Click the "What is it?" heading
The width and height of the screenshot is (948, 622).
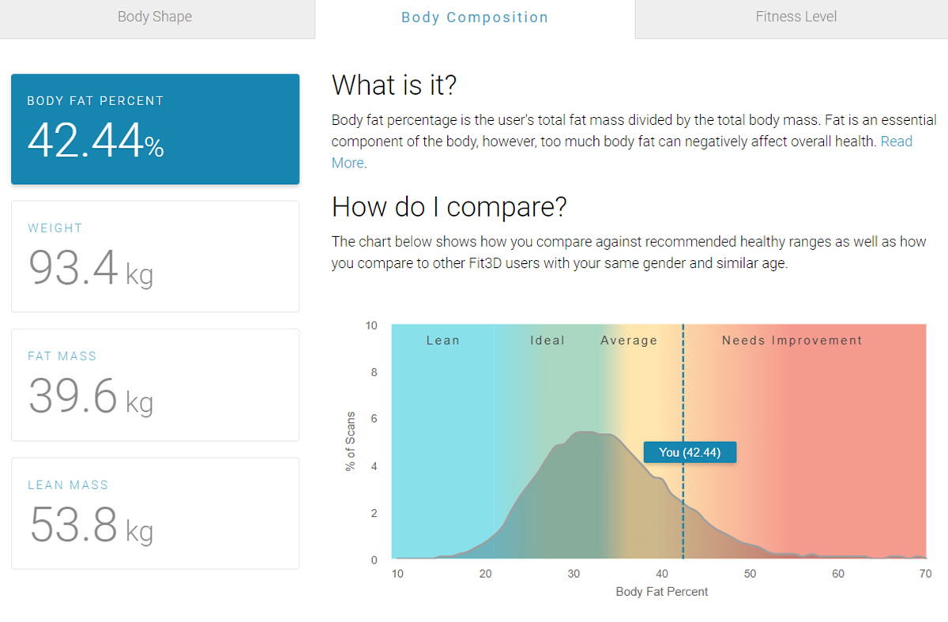(394, 85)
